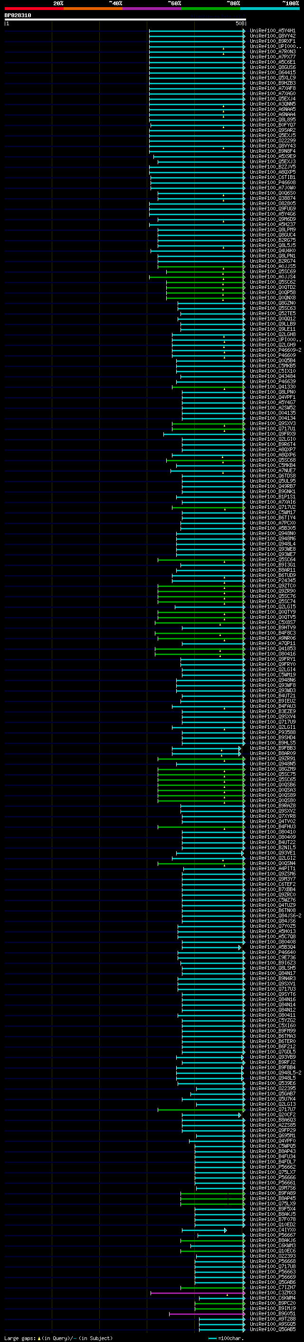This screenshot has height=1342, width=304.
Task: Open the hit UniRef100_A9T288
Action: point(272,1319)
